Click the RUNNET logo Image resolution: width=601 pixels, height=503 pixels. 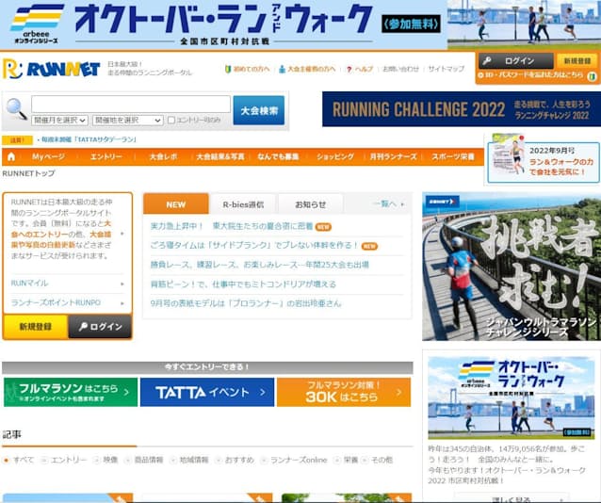pyautogui.click(x=52, y=69)
